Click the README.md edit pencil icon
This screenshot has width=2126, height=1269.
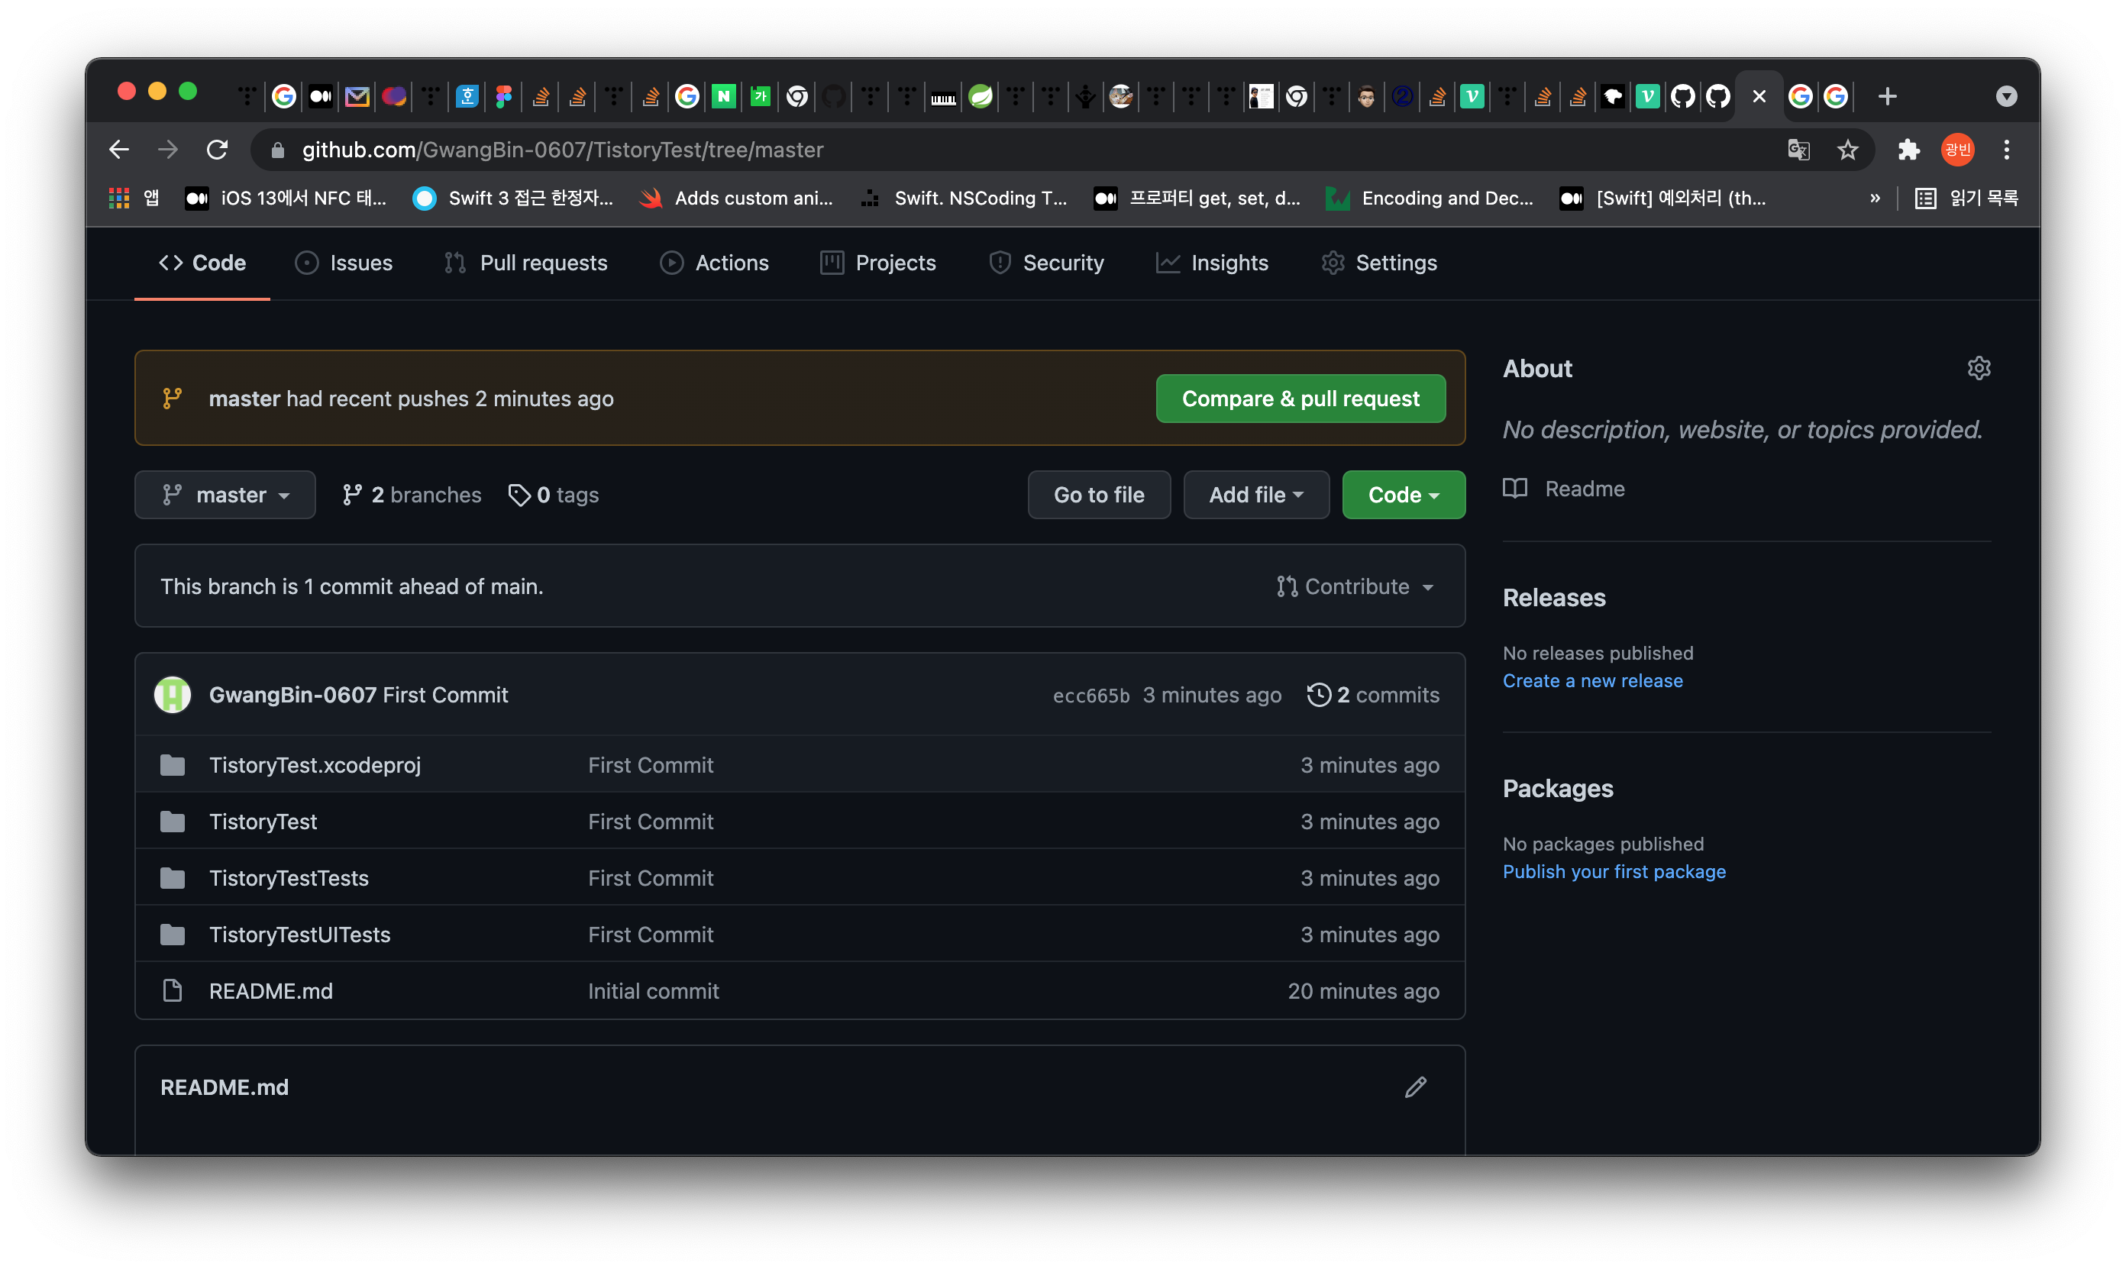point(1415,1087)
